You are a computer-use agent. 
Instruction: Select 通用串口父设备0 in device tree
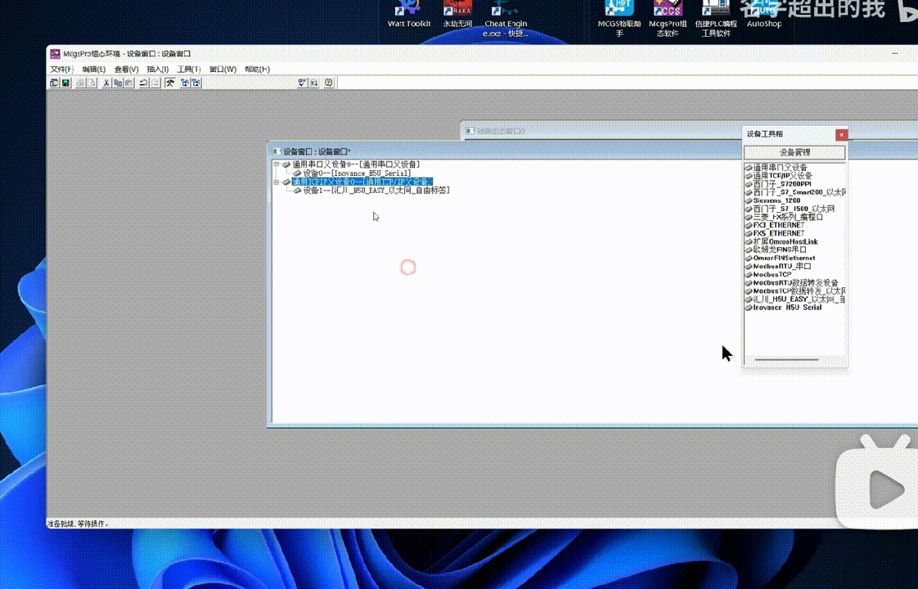(x=356, y=164)
